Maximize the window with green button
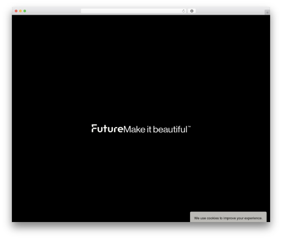 pyautogui.click(x=25, y=11)
